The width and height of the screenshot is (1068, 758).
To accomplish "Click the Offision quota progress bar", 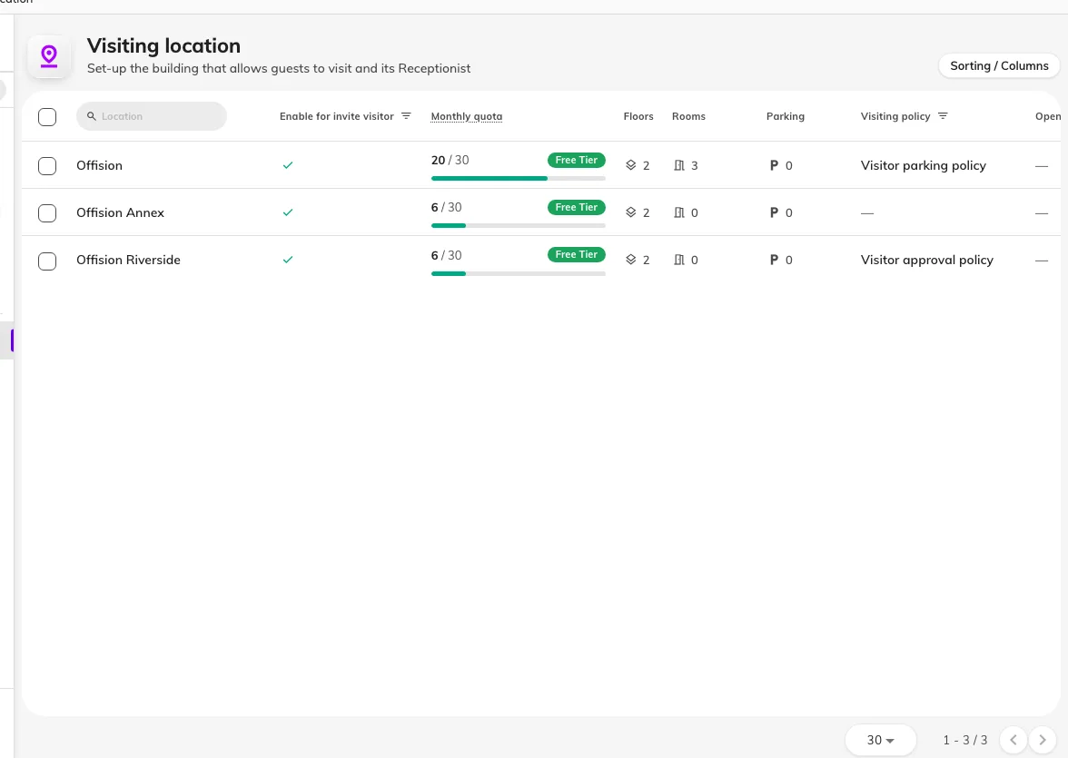I will pos(519,179).
